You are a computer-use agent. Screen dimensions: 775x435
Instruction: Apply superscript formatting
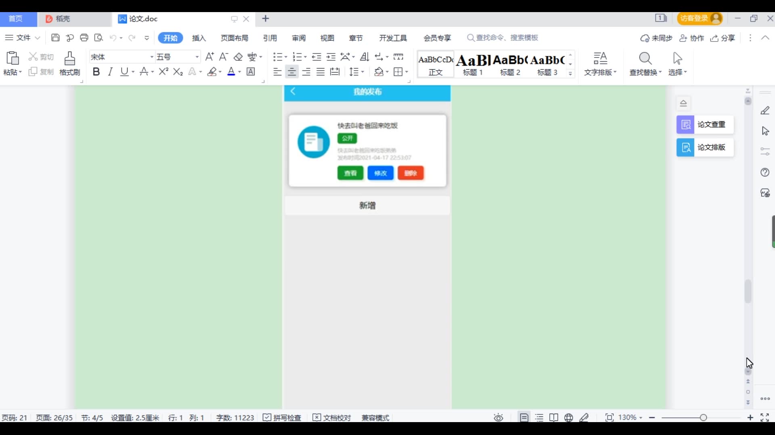pyautogui.click(x=163, y=72)
